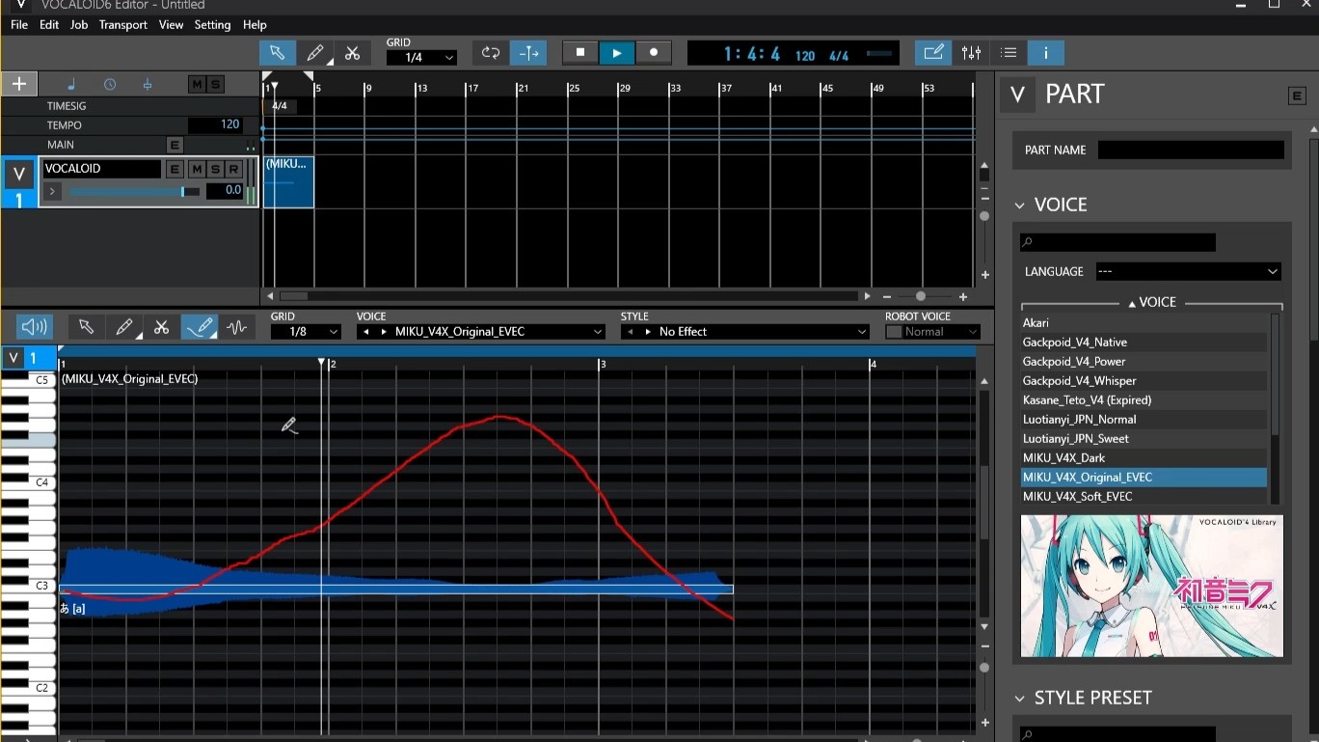Open the LANGUAGE dropdown
Screen dimensions: 1319x742
point(1188,272)
